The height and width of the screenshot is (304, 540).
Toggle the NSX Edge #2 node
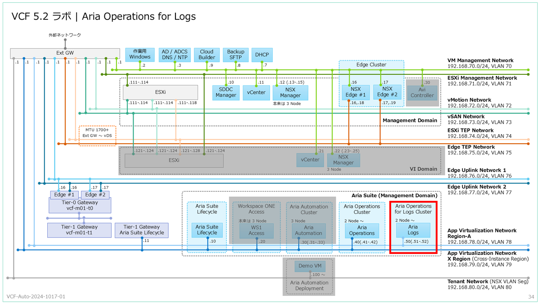point(387,92)
